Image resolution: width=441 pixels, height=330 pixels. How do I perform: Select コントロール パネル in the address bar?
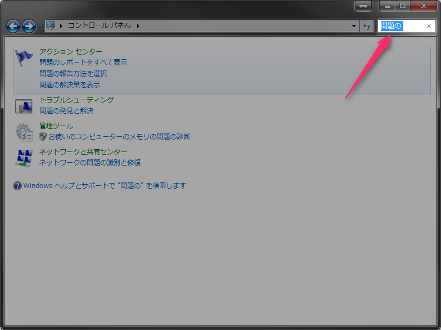pos(99,26)
